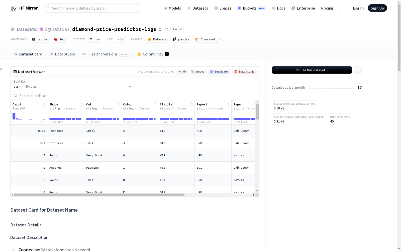This screenshot has height=251, width=401.
Task: Click the Text modality tag
Action: click(x=60, y=39)
